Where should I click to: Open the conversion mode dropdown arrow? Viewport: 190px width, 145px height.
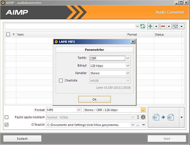click(x=181, y=117)
